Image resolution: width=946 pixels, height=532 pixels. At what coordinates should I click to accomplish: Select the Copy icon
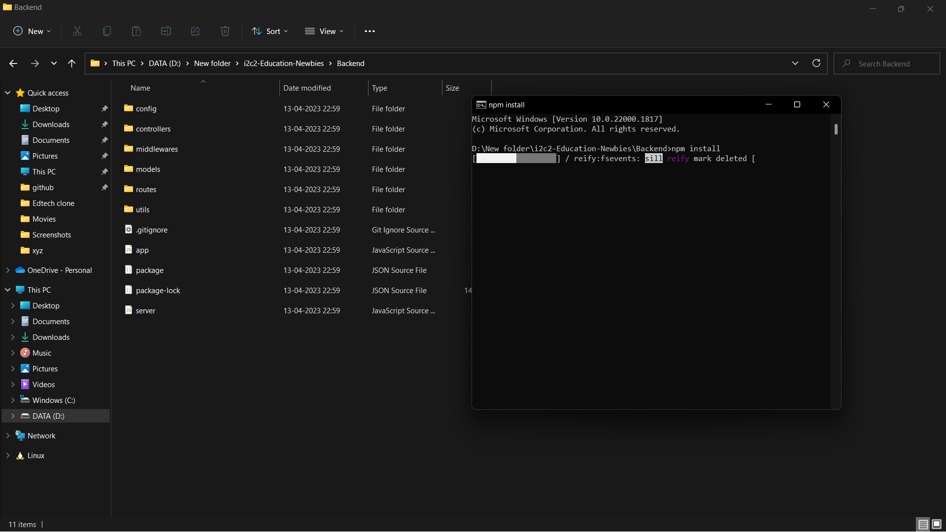pyautogui.click(x=106, y=31)
